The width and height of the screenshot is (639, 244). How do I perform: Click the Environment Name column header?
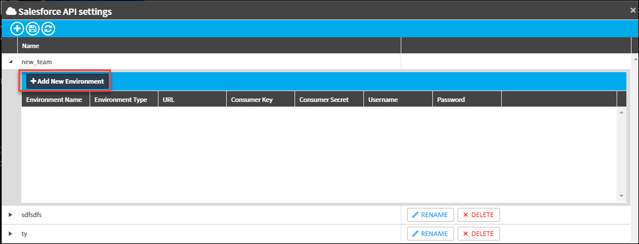pos(56,99)
